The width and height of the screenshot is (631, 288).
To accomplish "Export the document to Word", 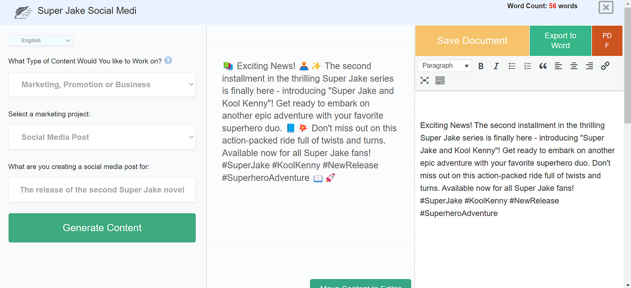I will pos(560,41).
